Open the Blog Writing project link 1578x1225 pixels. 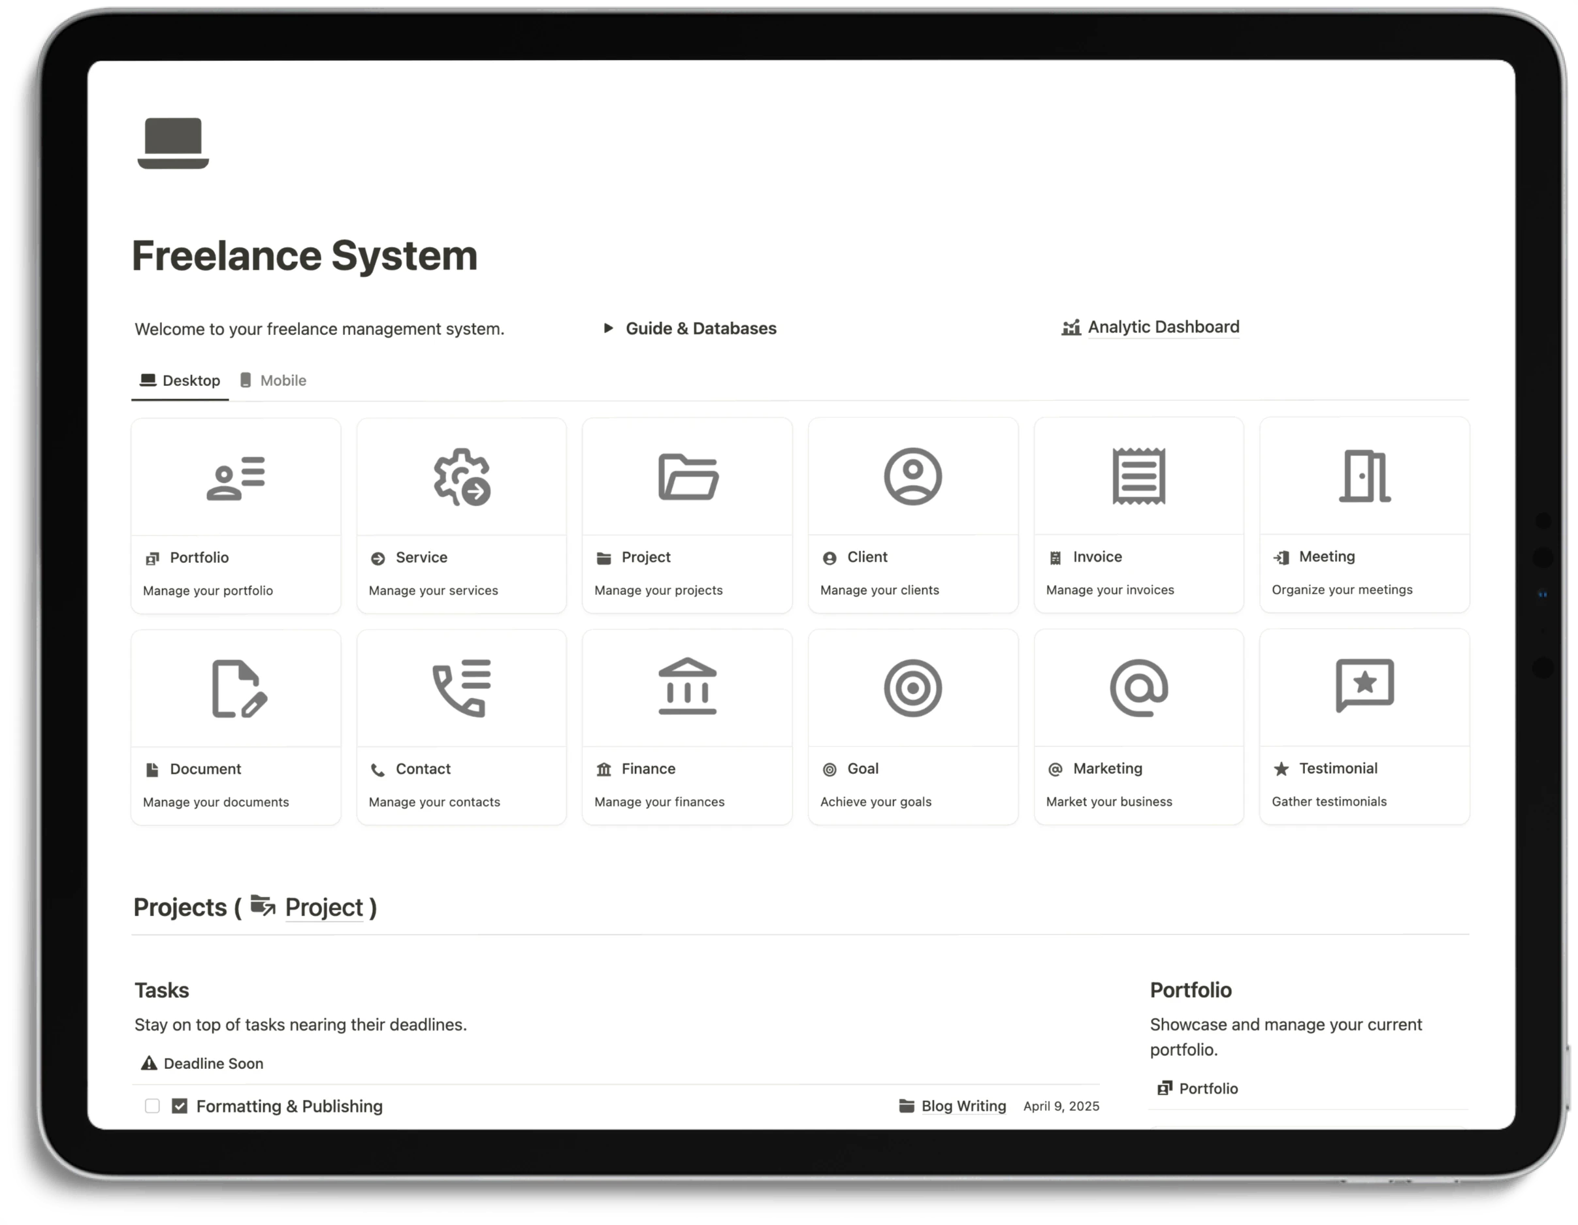click(x=963, y=1106)
